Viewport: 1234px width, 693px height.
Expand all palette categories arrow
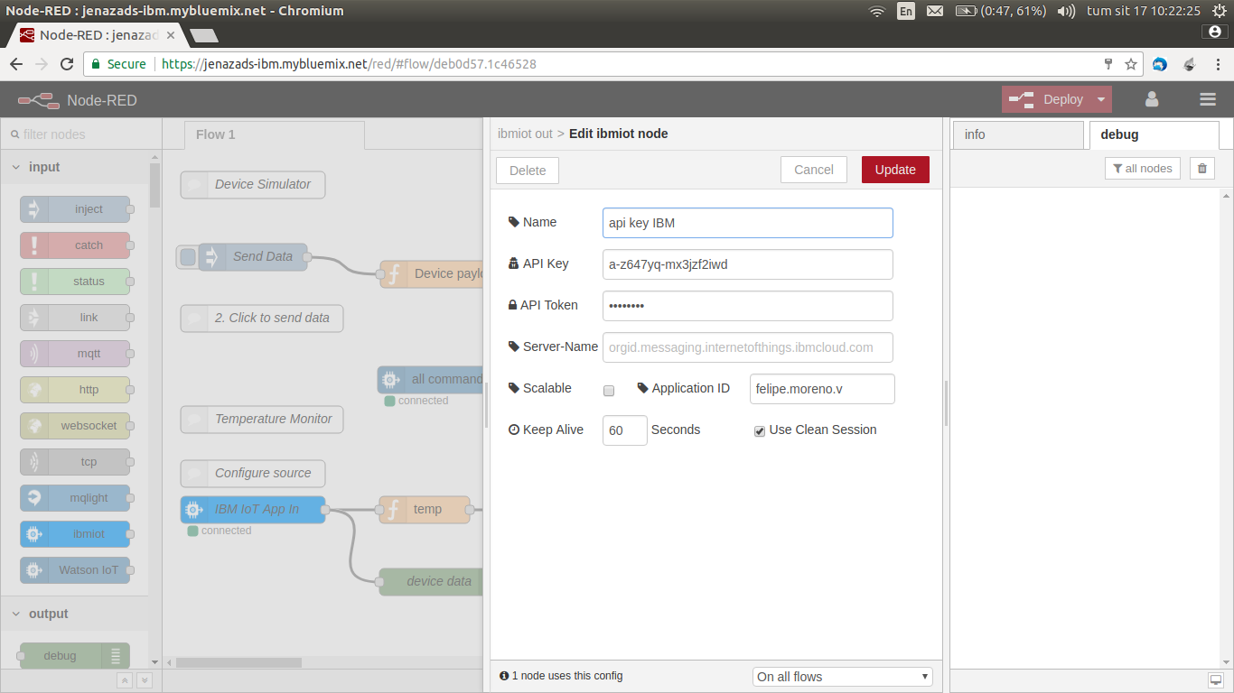(144, 680)
